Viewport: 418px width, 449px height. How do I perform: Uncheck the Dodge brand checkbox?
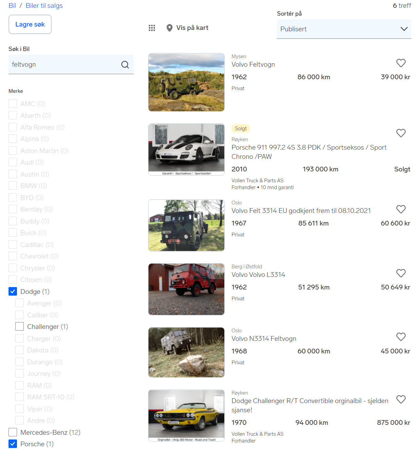(13, 292)
